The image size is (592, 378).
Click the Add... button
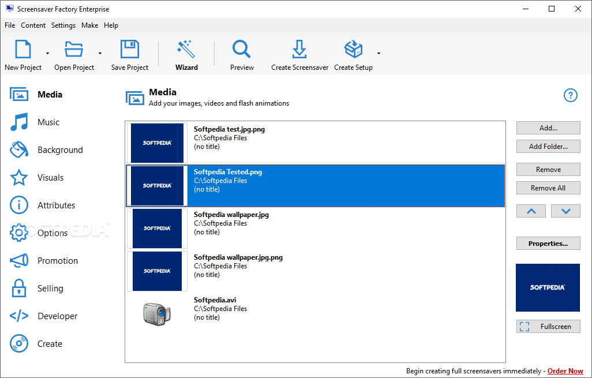[548, 128]
